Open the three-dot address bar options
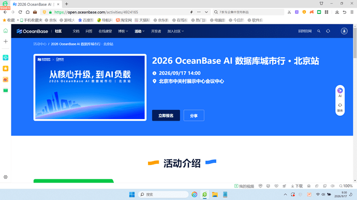Viewport: 357px width, 200px height. (x=199, y=12)
